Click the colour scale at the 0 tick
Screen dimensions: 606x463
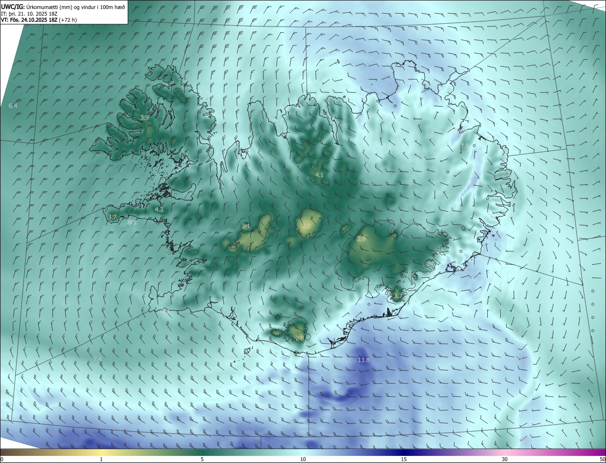(x=2, y=459)
